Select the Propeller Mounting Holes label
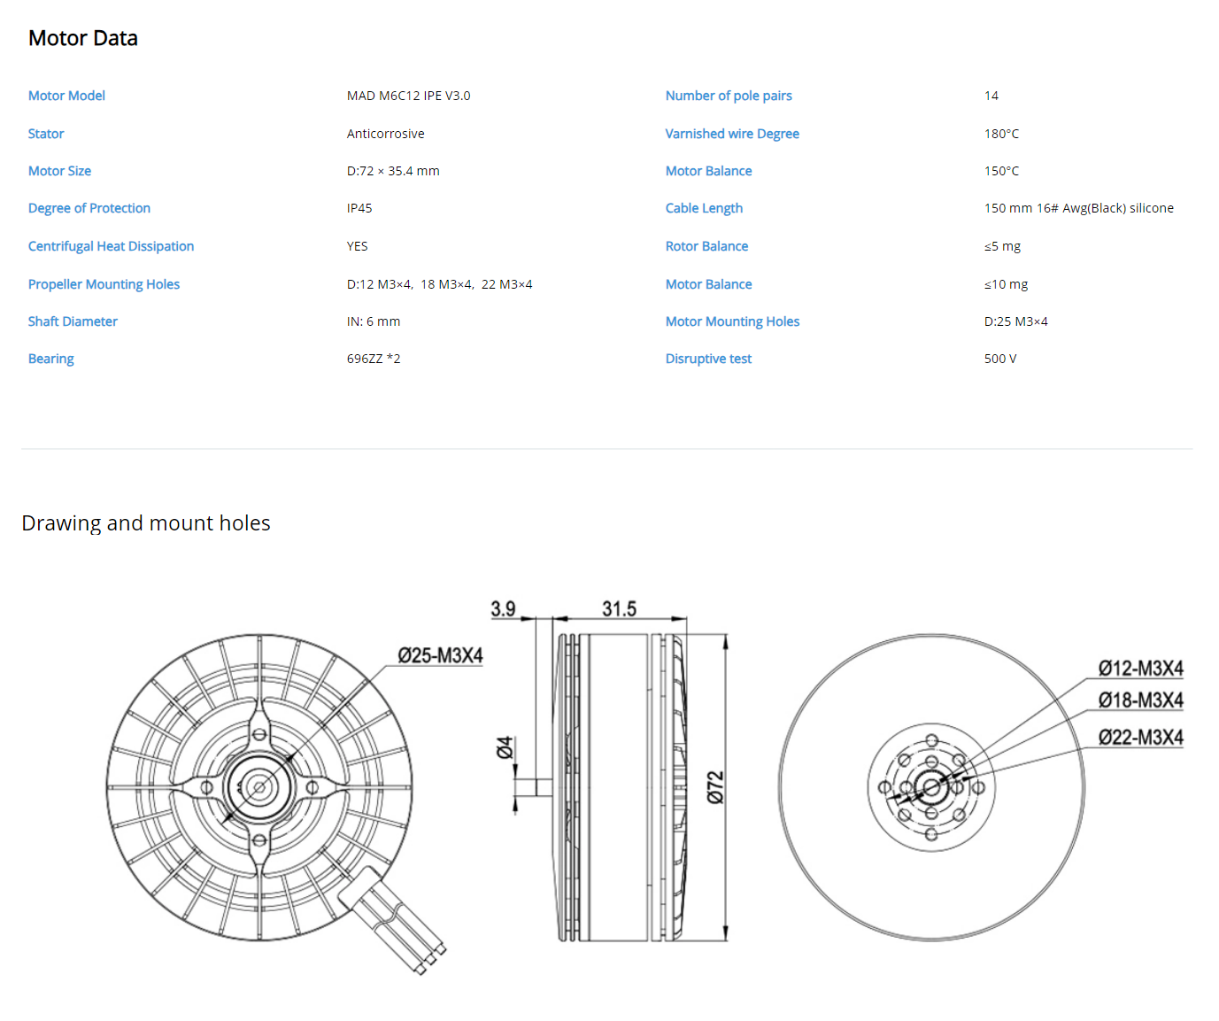This screenshot has height=1021, width=1219. click(104, 284)
